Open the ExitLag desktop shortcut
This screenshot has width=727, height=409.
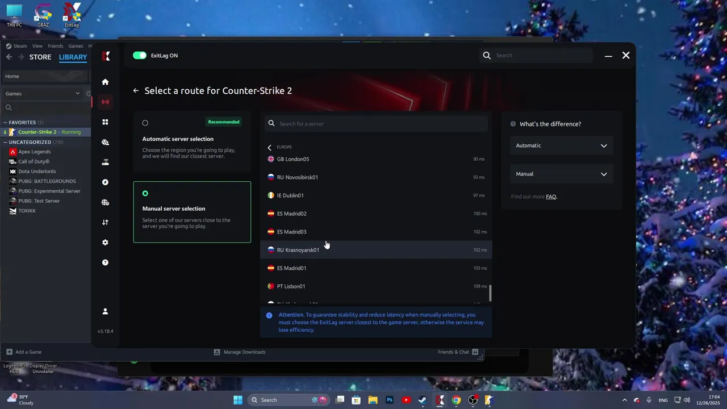pyautogui.click(x=72, y=15)
